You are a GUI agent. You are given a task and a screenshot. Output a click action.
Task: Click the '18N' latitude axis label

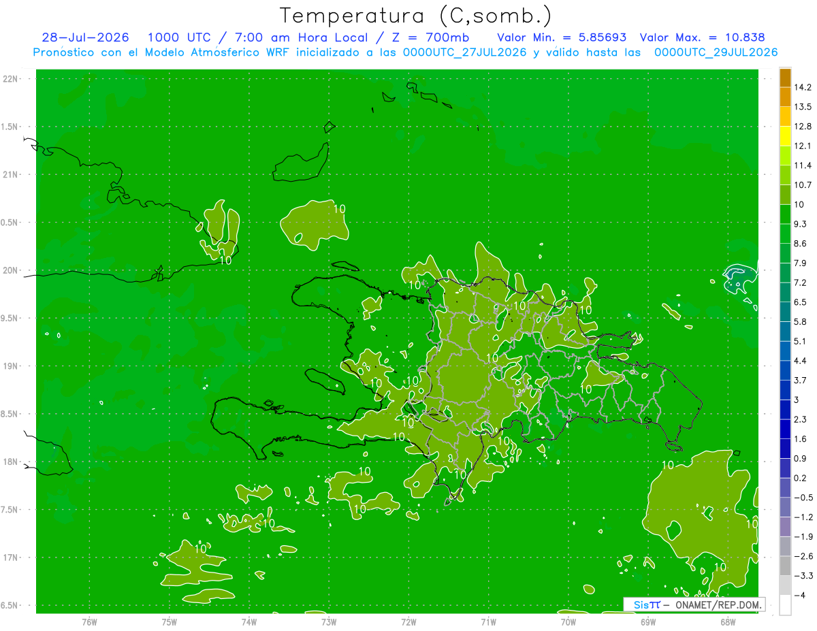point(12,462)
